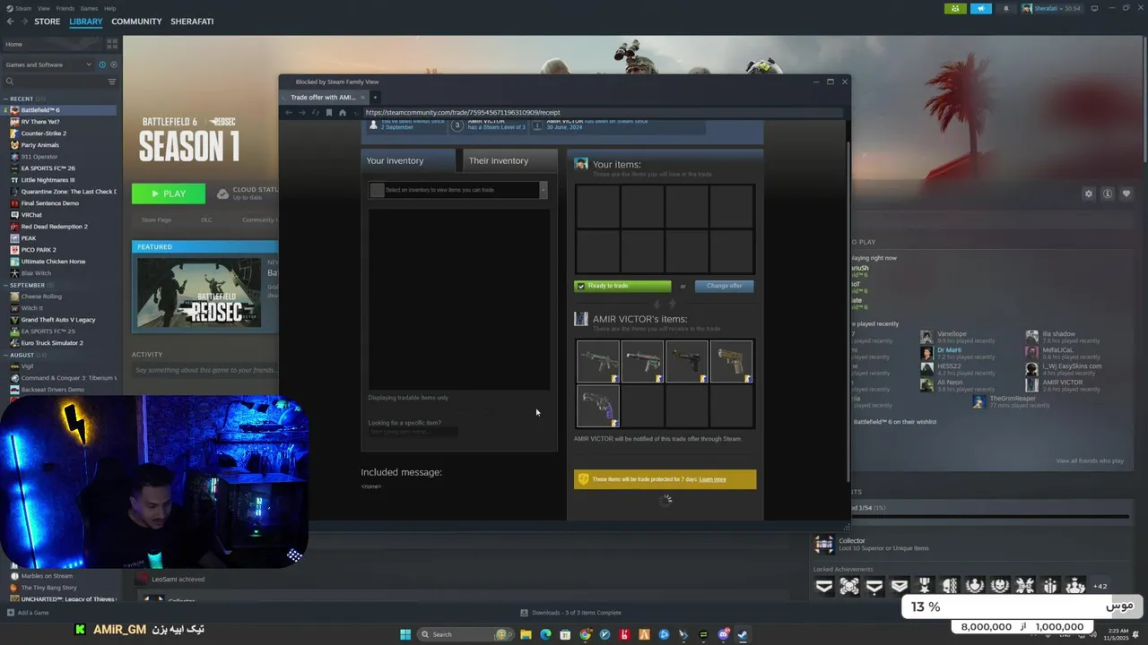1148x645 pixels.
Task: Open library advanced filter icon
Action: point(112,82)
